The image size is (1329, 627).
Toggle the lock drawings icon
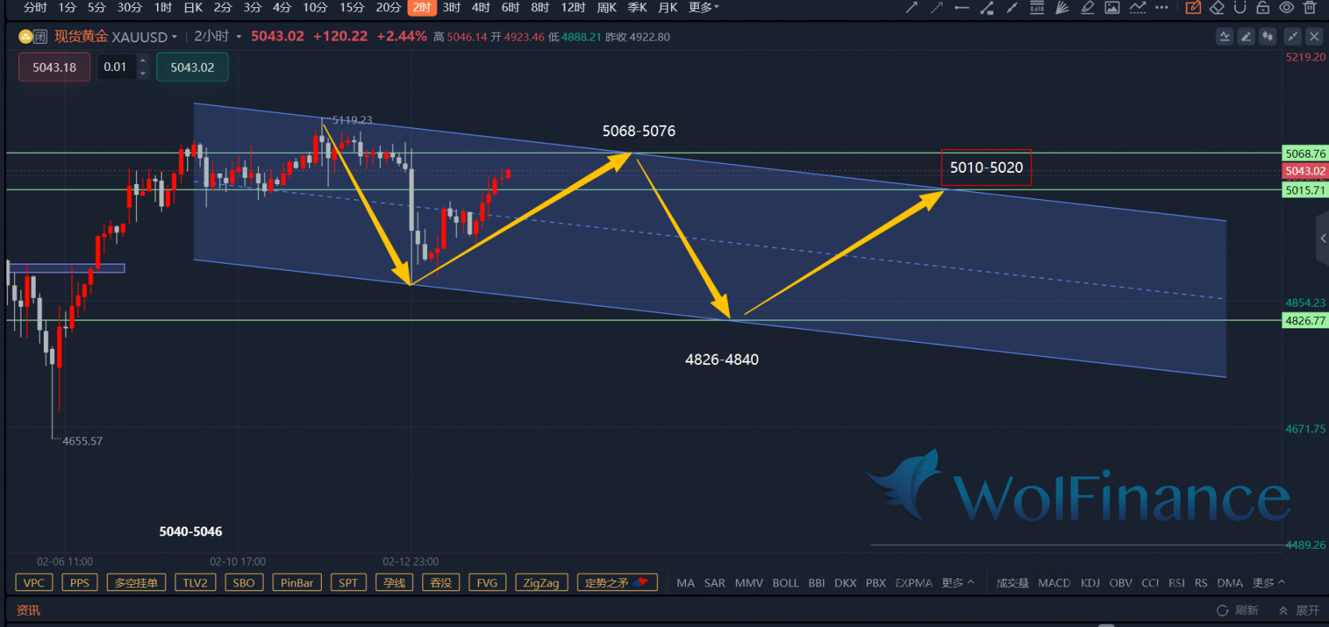(1263, 8)
